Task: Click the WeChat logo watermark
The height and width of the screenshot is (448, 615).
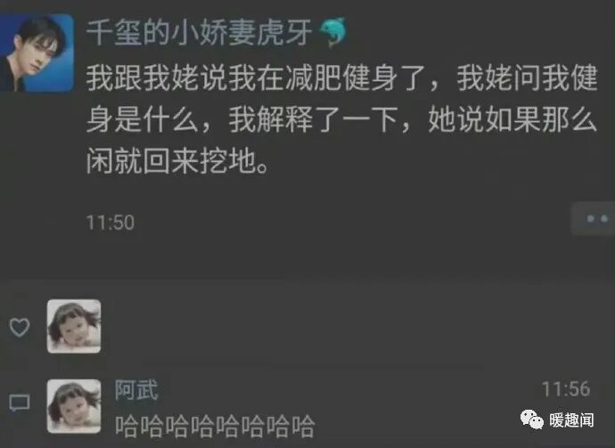Action: 531,419
